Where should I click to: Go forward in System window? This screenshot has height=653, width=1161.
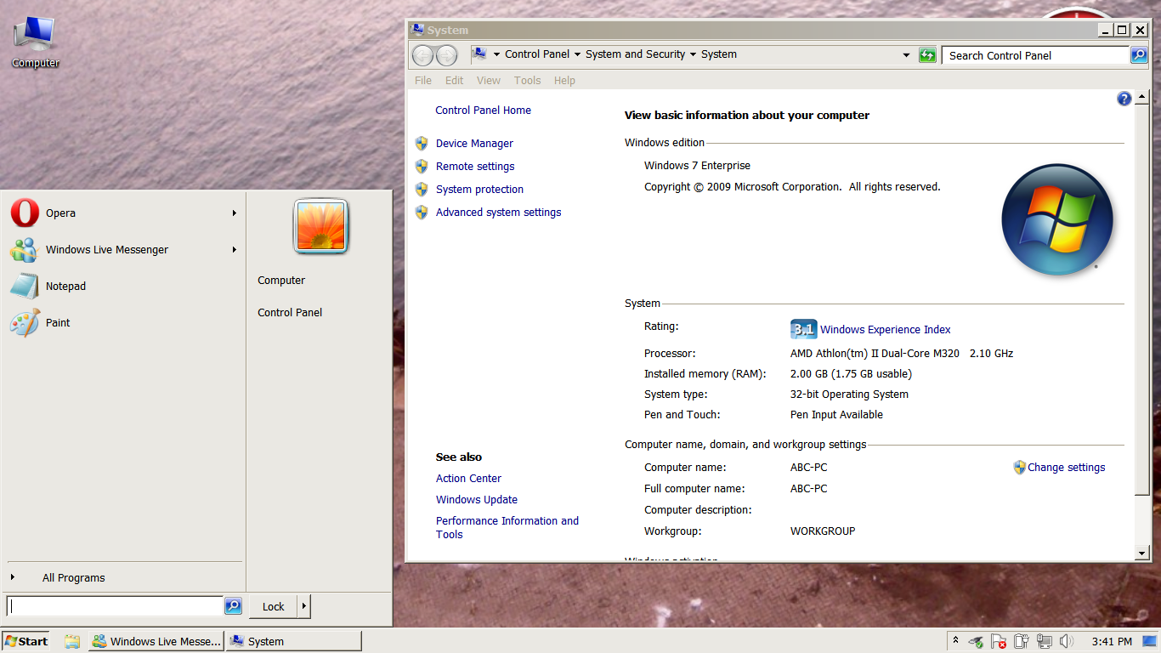[x=446, y=55]
